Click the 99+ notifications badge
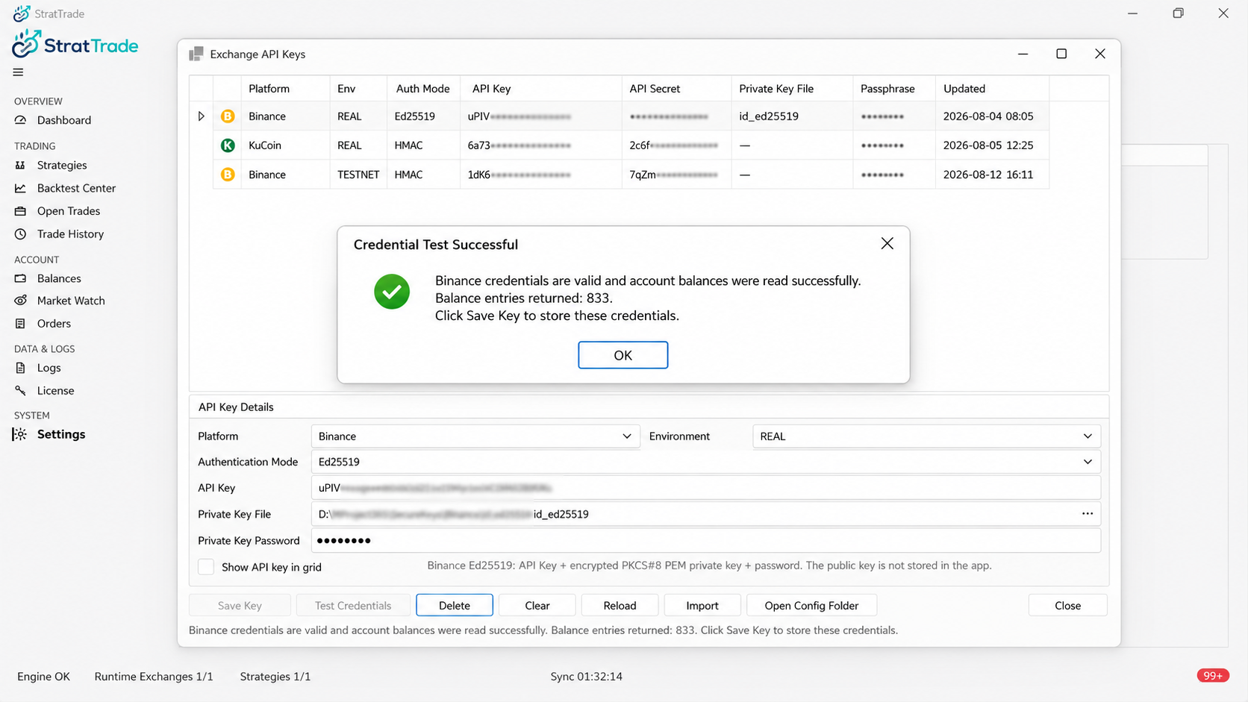 [x=1213, y=676]
